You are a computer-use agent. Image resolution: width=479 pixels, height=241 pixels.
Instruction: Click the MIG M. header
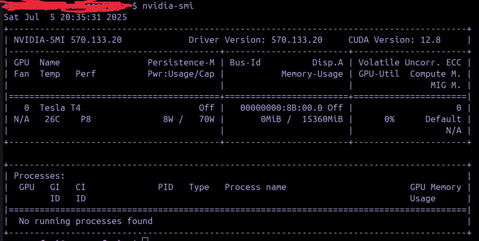[x=446, y=85]
